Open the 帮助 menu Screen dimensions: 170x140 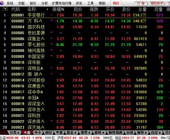pos(102,3)
